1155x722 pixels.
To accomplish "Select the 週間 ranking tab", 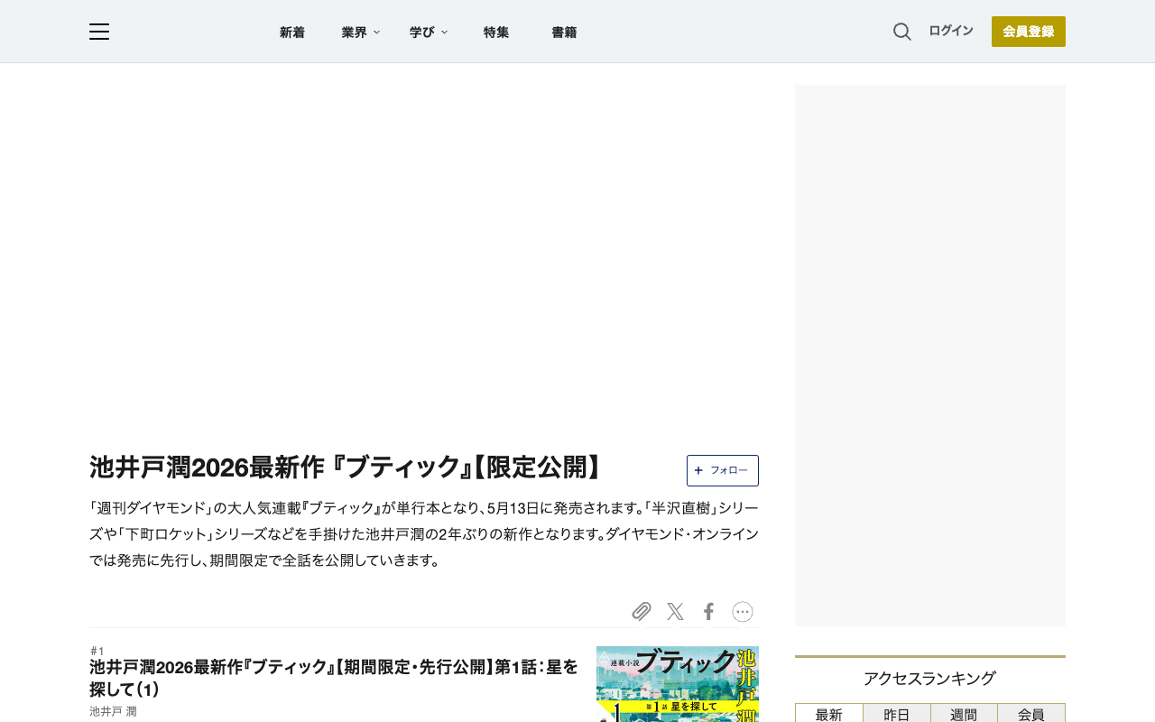I will (x=964, y=713).
